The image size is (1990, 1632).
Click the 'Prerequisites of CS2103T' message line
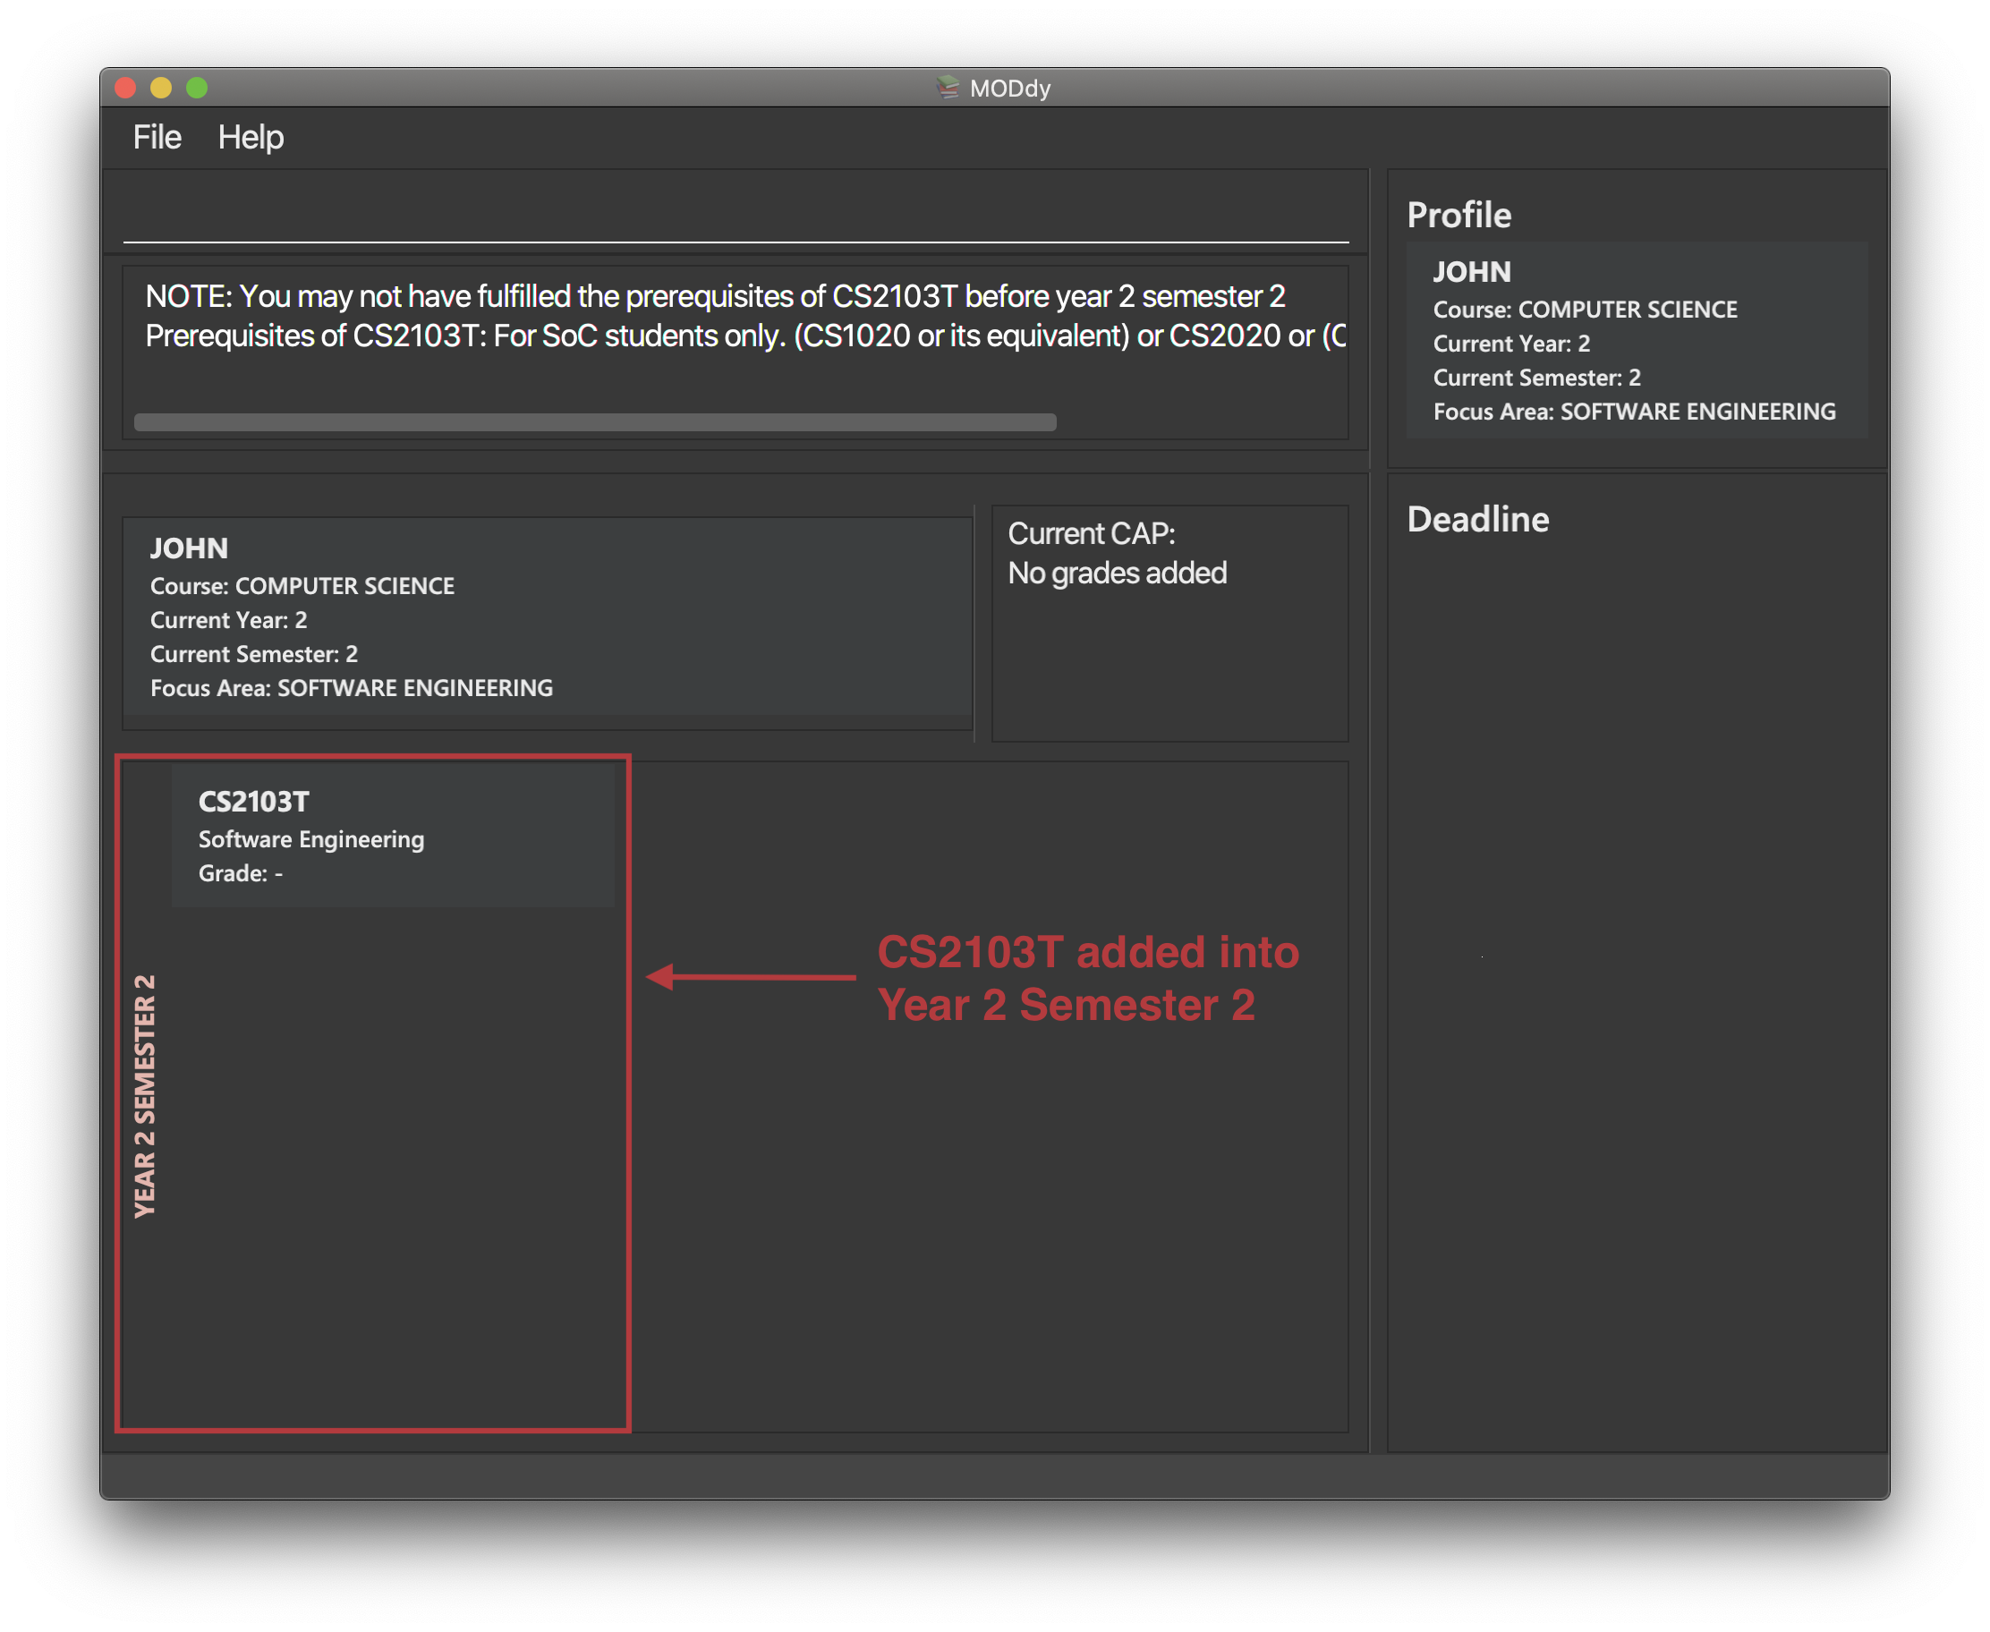[745, 336]
